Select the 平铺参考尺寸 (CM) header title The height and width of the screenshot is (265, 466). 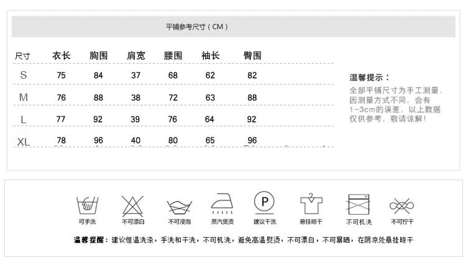197,27
